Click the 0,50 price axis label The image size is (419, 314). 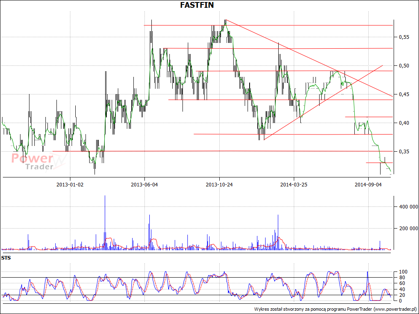(x=404, y=66)
